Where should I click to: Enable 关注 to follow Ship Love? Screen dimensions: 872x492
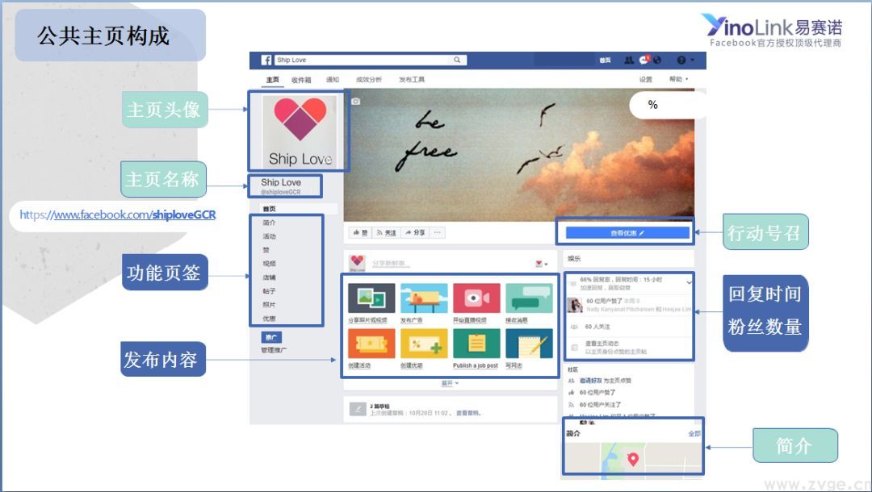click(x=386, y=232)
